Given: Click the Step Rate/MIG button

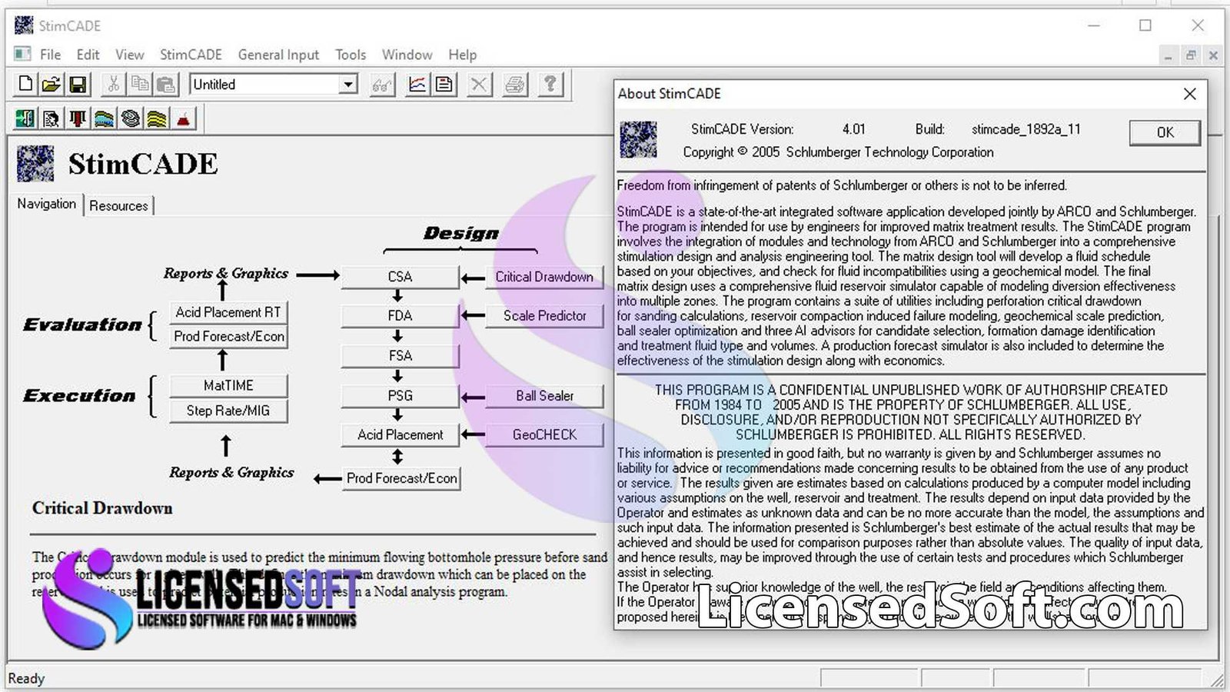Looking at the screenshot, I should point(228,411).
